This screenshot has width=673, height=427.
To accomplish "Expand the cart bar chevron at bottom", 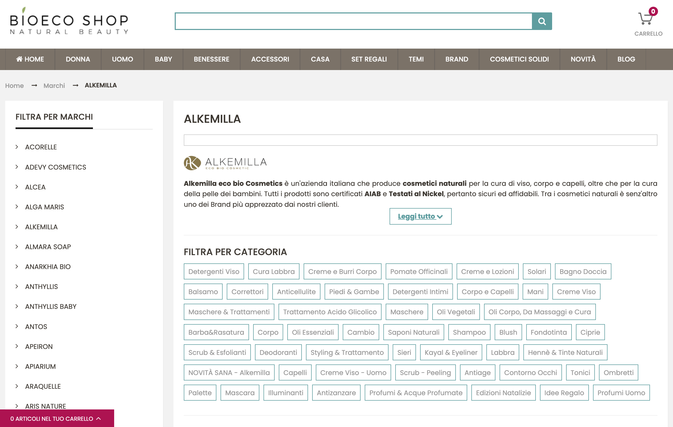I will (x=98, y=418).
